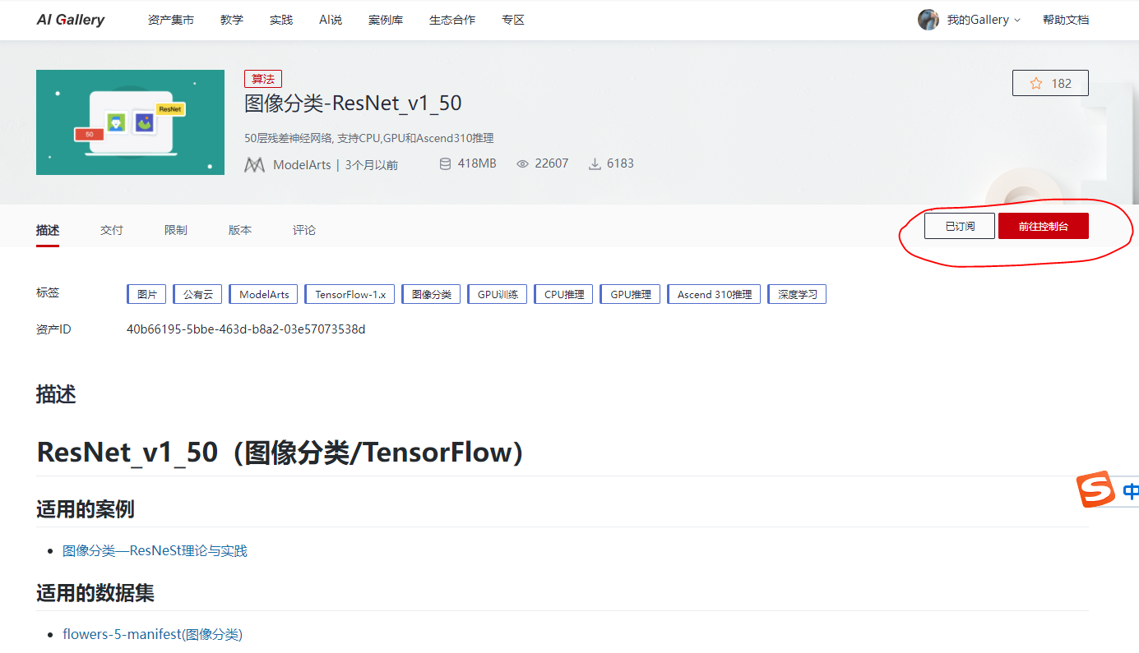Click the GPU推理 tag
1139x653 pixels.
(630, 294)
